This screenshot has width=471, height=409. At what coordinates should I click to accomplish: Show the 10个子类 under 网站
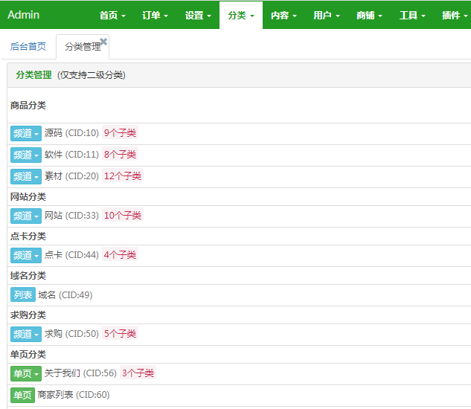pos(123,216)
